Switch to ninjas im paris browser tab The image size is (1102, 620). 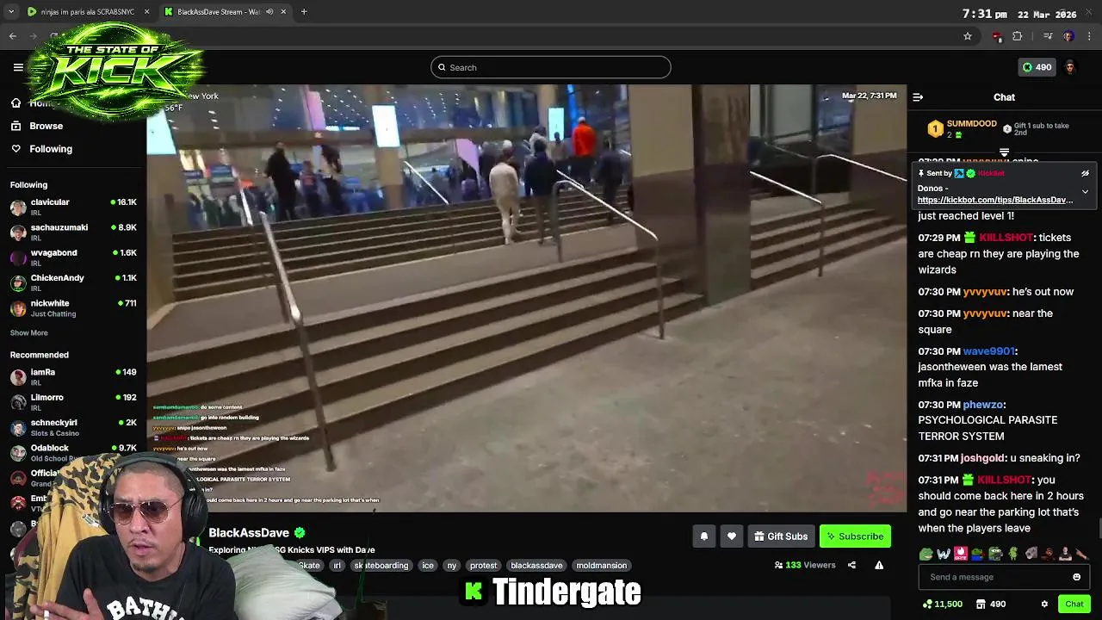click(86, 12)
